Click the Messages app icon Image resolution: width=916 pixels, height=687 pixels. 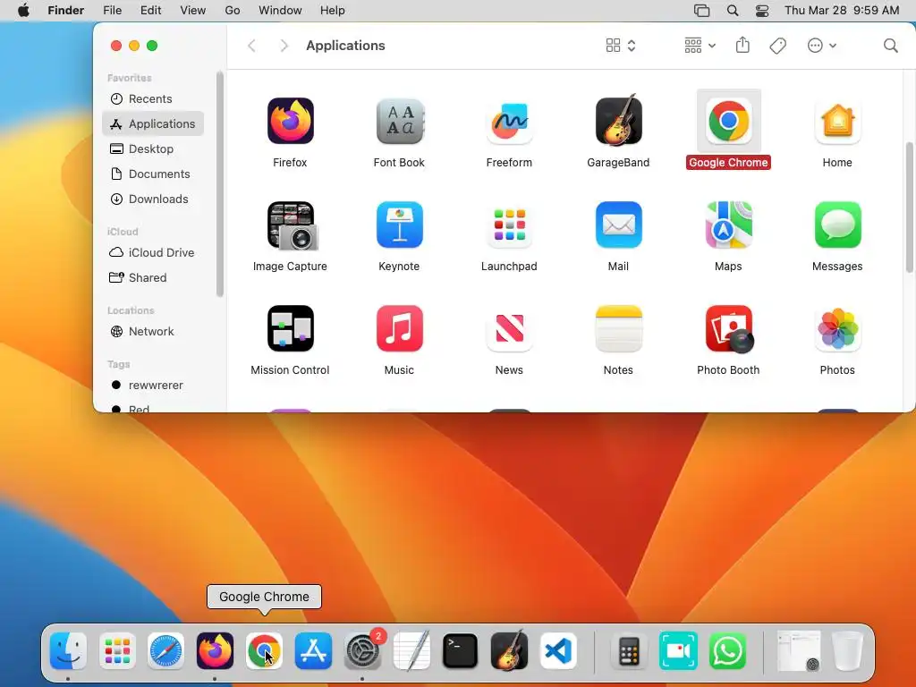coord(837,225)
